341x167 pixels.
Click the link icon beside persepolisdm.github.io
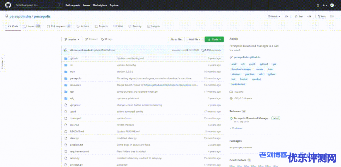(231, 57)
